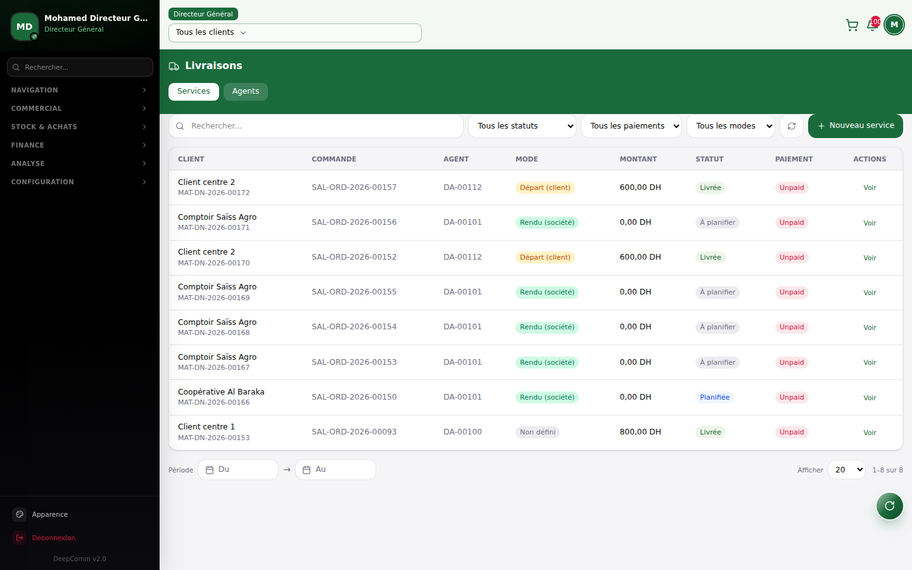Expand the CONFIGURATION sidebar section
912x570 pixels.
pos(80,182)
